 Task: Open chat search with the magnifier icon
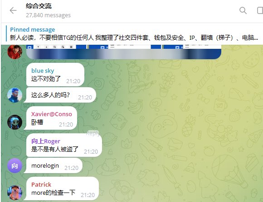(243, 10)
